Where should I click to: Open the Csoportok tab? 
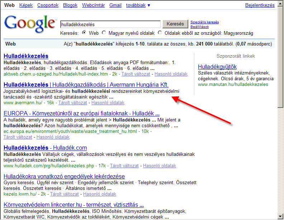(x=48, y=5)
